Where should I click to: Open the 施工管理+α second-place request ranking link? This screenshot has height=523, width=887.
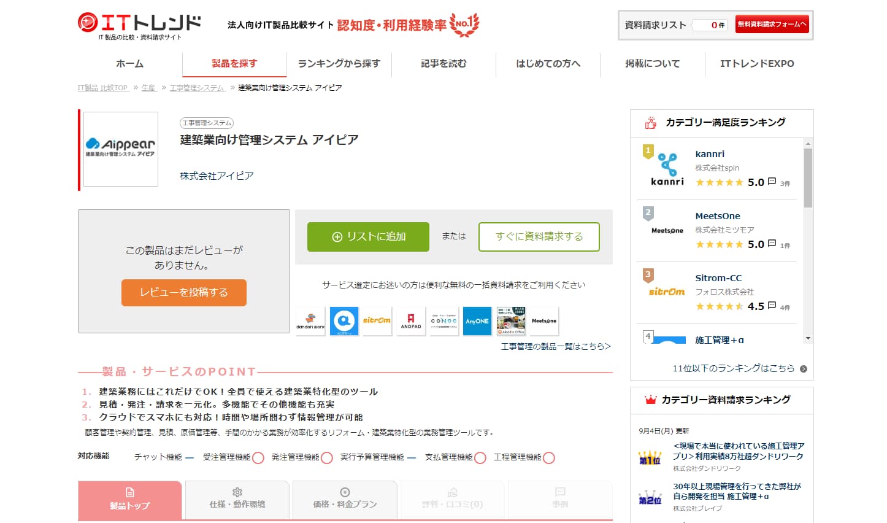[737, 491]
